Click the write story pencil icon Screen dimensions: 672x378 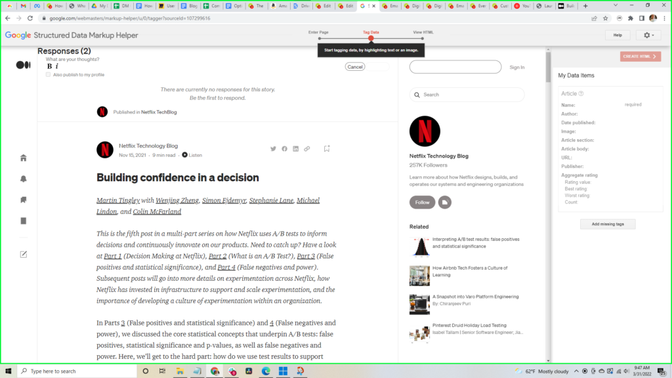pos(24,254)
